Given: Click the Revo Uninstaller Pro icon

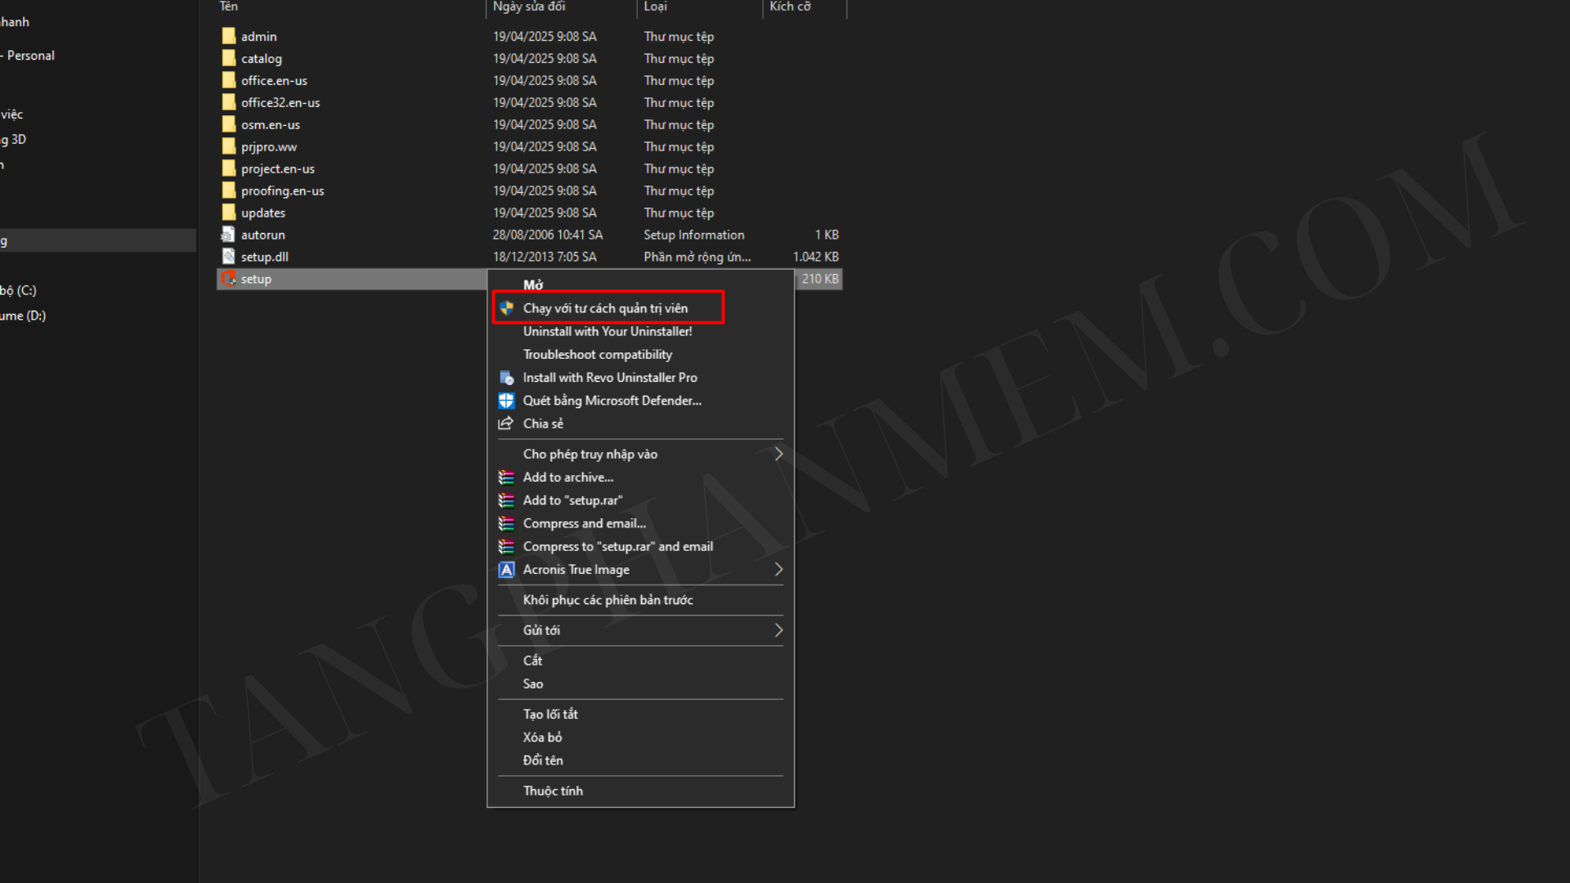Looking at the screenshot, I should 506,378.
